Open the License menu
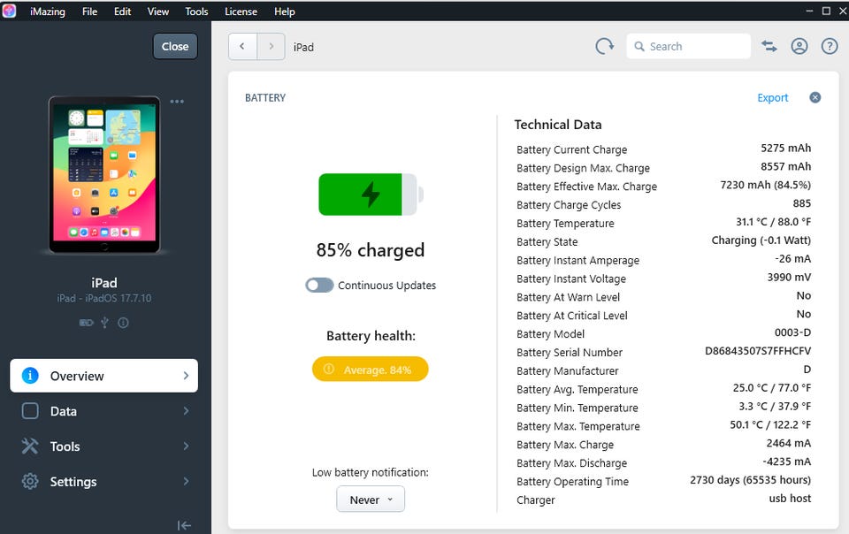Viewport: 849px width, 534px height. click(x=241, y=11)
